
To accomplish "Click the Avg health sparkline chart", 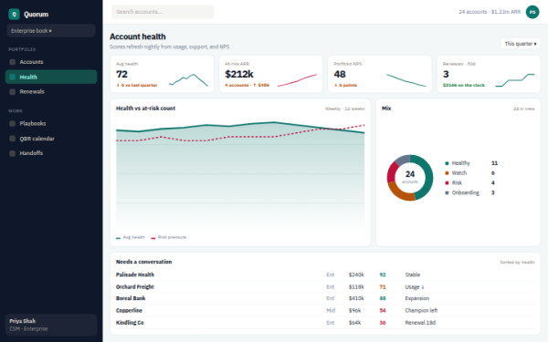I will click(188, 80).
